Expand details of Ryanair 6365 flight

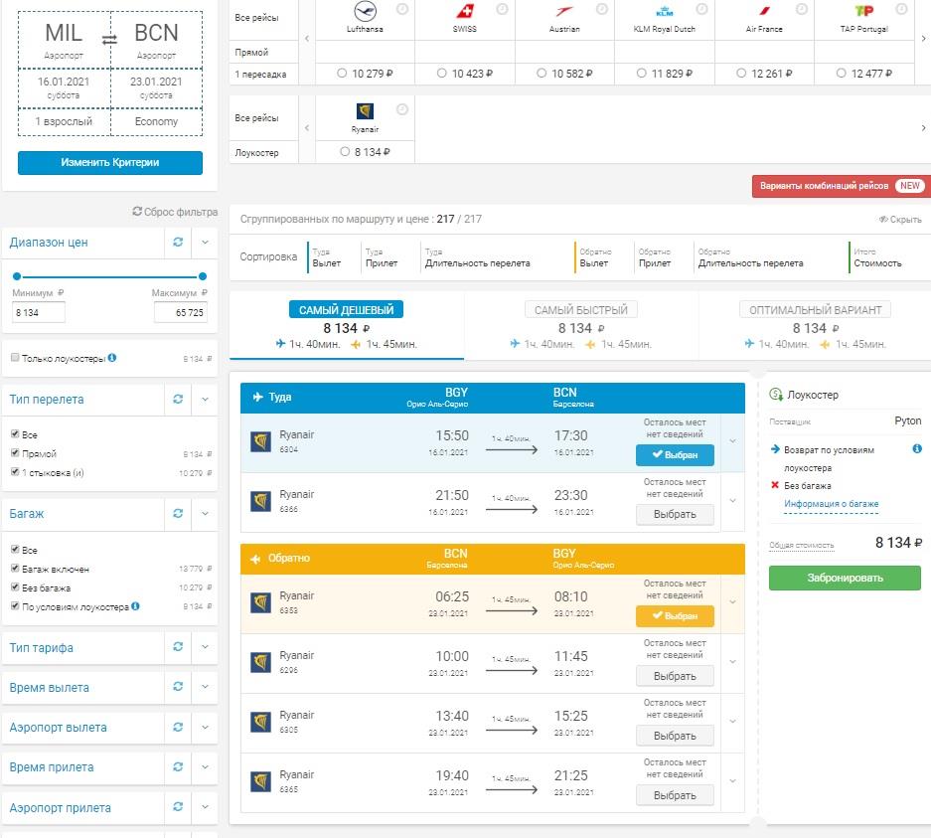(732, 781)
